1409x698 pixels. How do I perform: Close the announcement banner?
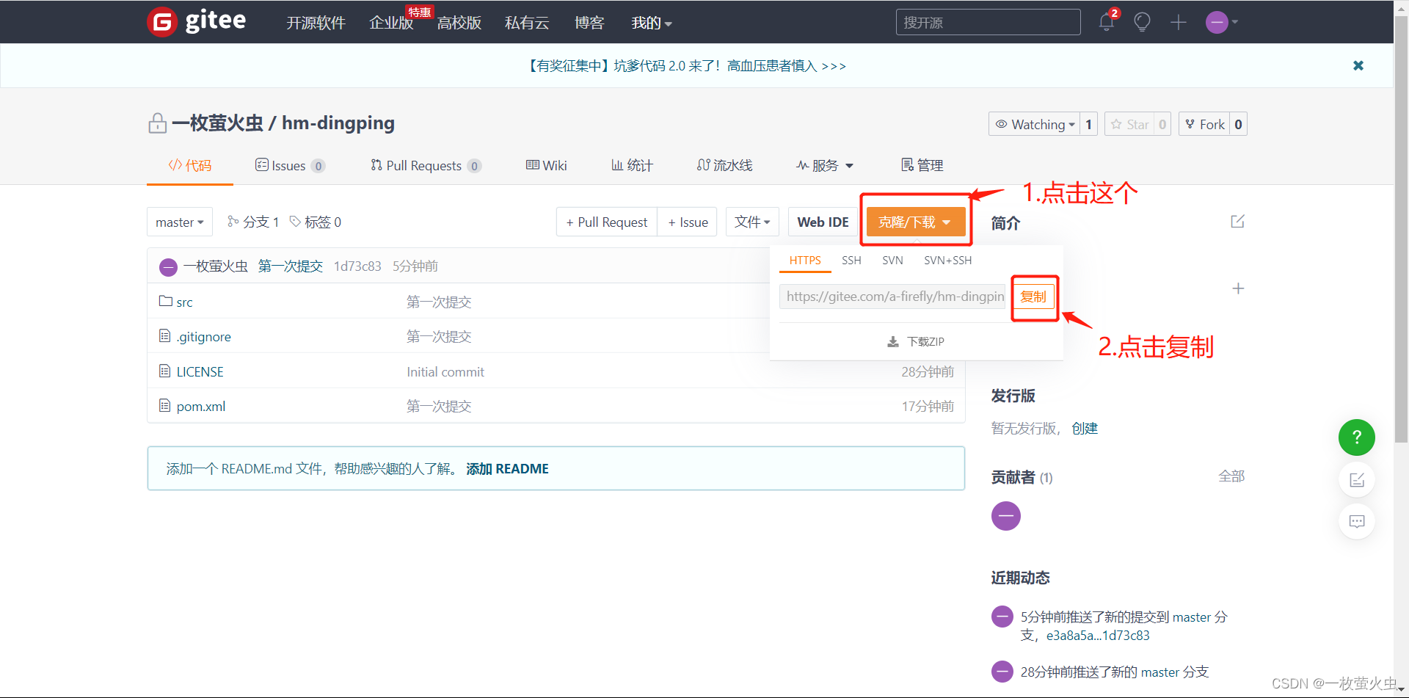coord(1358,65)
